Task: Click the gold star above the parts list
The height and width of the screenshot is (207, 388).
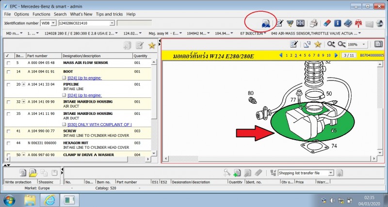Action: [151, 45]
